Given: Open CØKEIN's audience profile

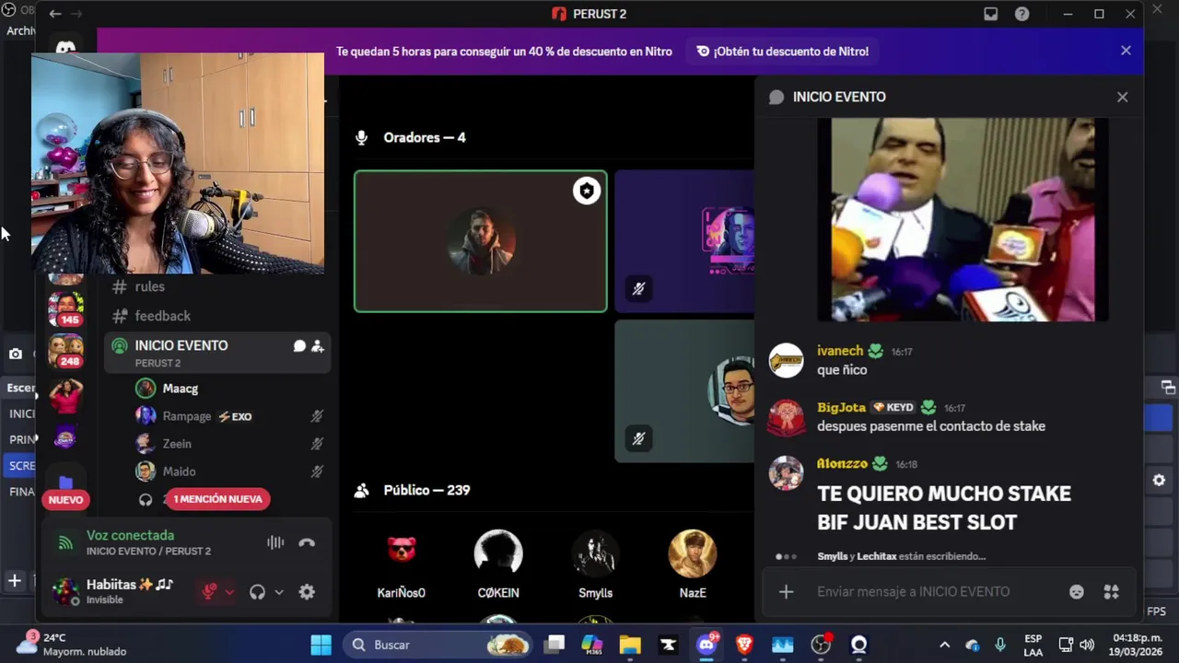Looking at the screenshot, I should coord(498,564).
